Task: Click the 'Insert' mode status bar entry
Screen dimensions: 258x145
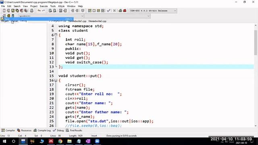Action: (94, 136)
